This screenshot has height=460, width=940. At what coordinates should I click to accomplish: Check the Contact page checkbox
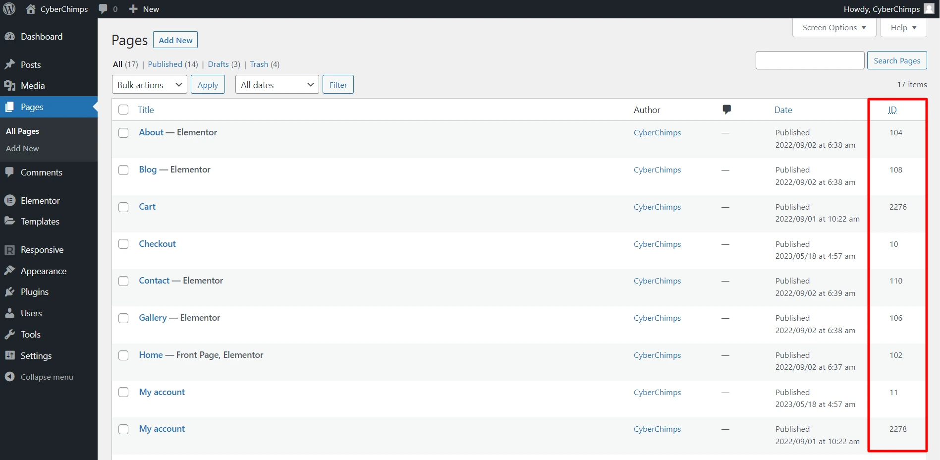123,281
